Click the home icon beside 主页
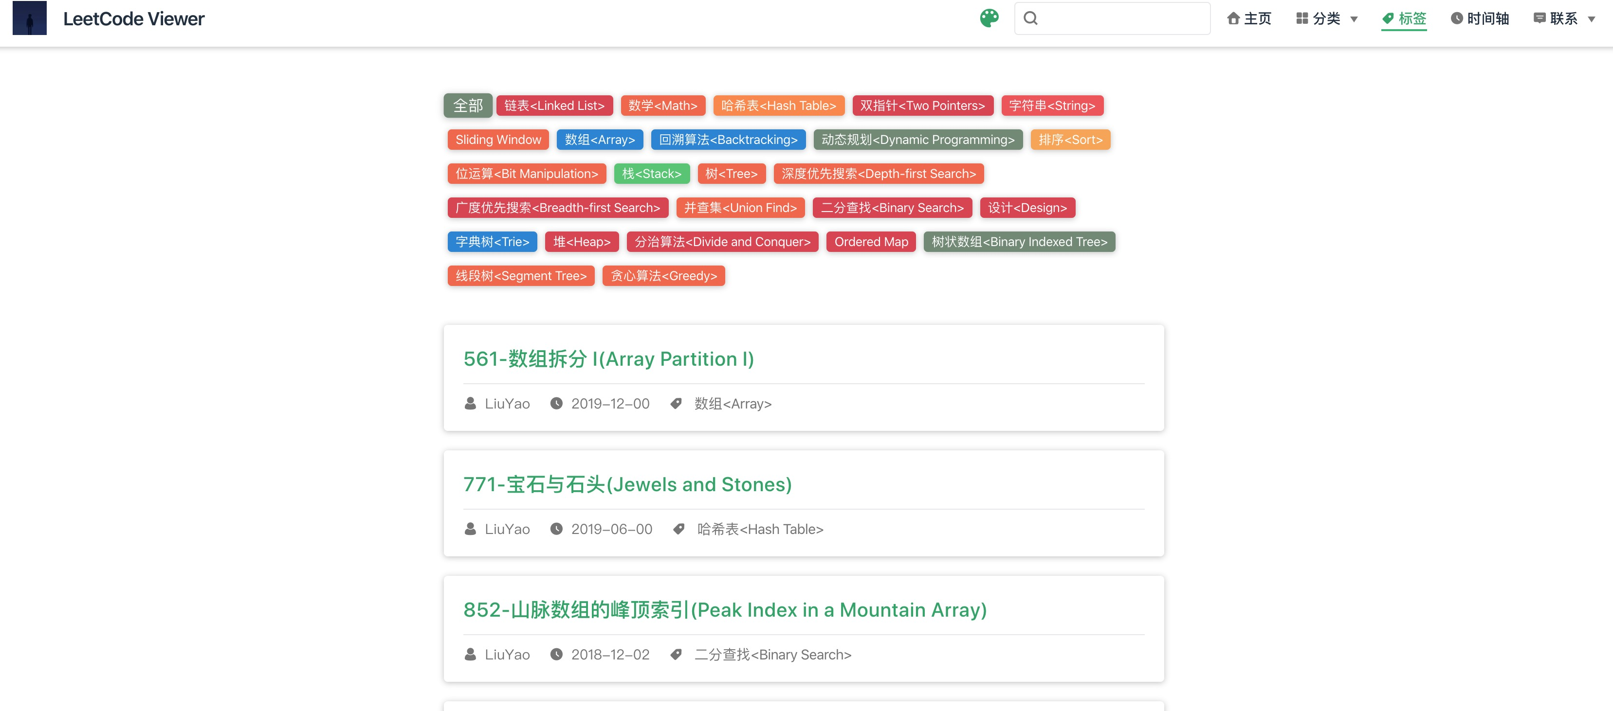The image size is (1613, 711). [x=1233, y=19]
